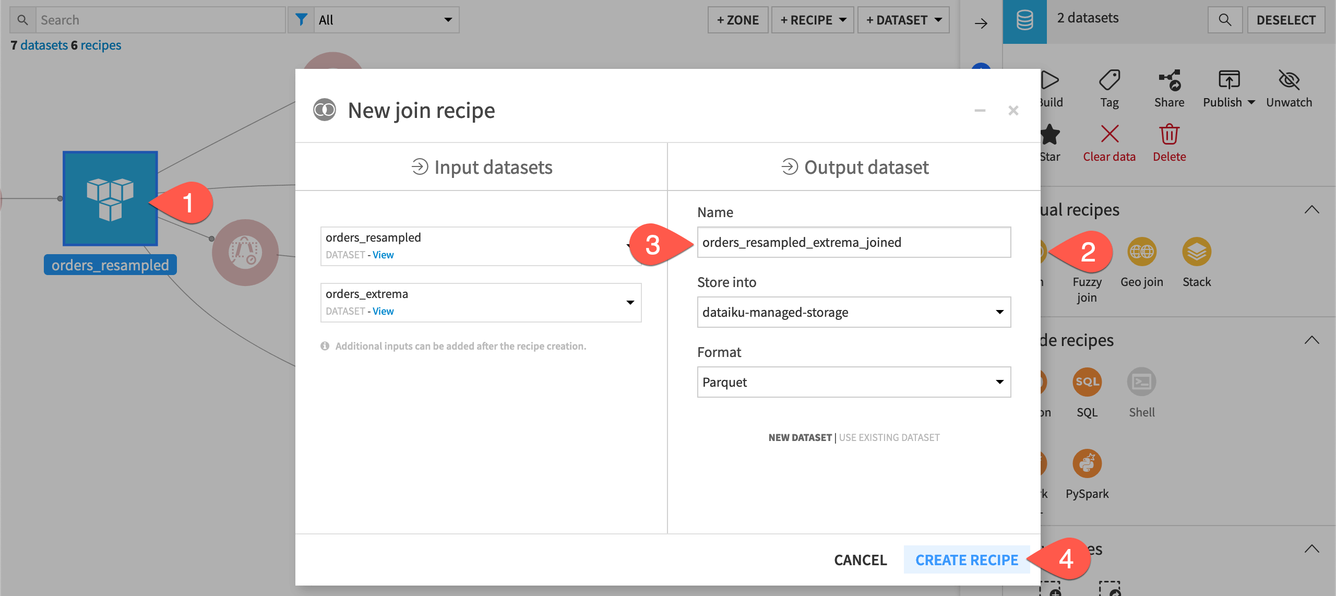1336x596 pixels.
Task: Click the filter funnel icon
Action: tap(301, 20)
